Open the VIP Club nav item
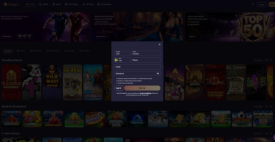The image size is (275, 142). coord(88,4)
